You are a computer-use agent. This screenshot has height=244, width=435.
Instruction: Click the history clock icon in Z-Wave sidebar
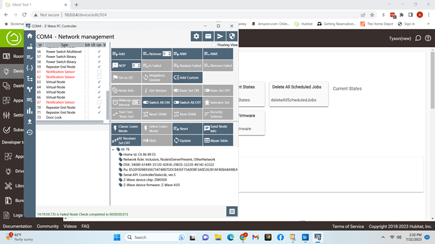click(30, 132)
